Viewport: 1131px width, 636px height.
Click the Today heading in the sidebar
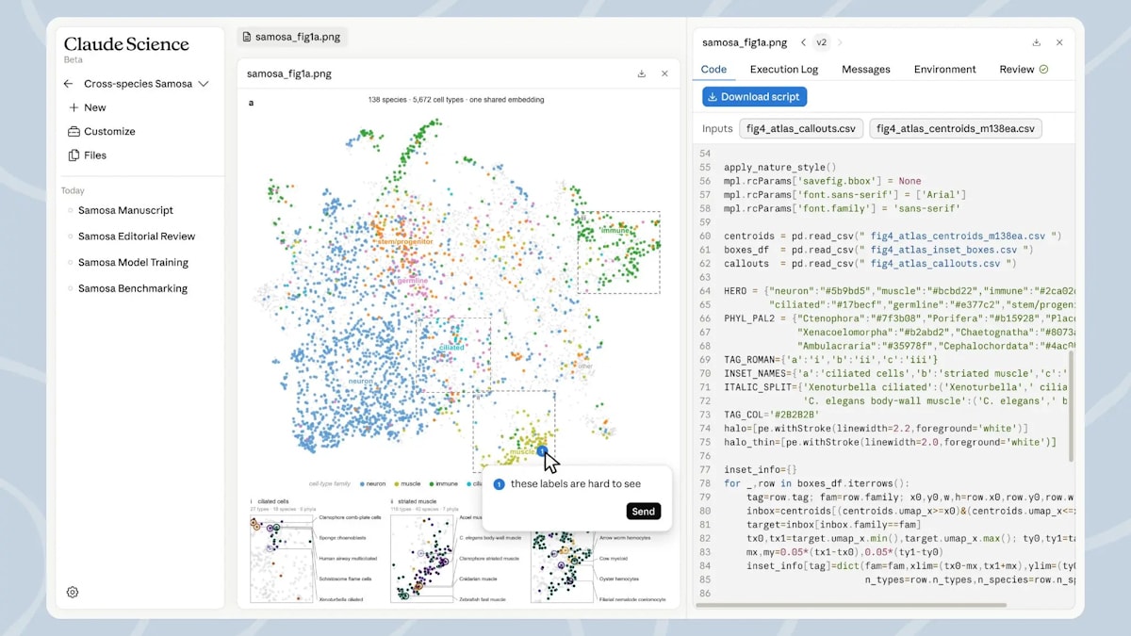[x=73, y=190]
